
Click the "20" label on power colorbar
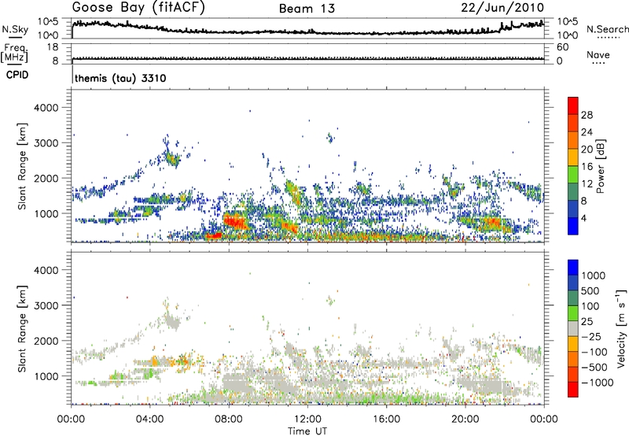coord(587,150)
